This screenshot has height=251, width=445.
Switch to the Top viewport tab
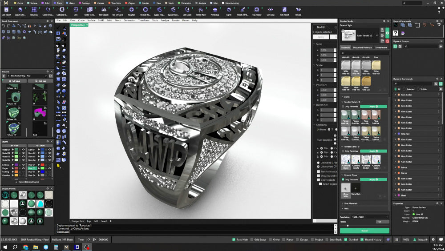(x=89, y=221)
